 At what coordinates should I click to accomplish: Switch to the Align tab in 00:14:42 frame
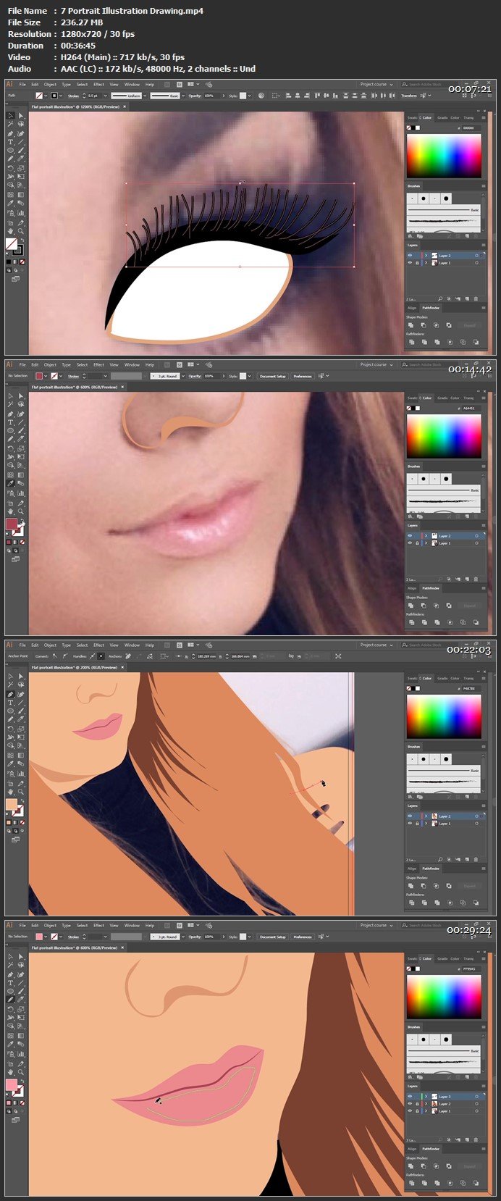(x=412, y=588)
